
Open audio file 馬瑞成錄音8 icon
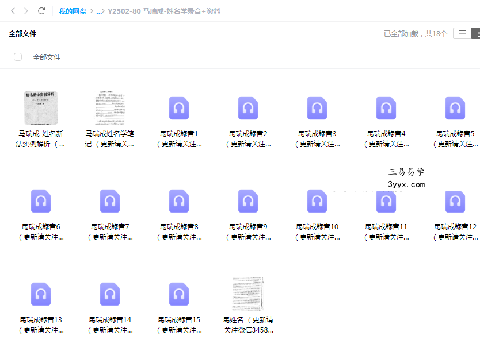pyautogui.click(x=179, y=201)
